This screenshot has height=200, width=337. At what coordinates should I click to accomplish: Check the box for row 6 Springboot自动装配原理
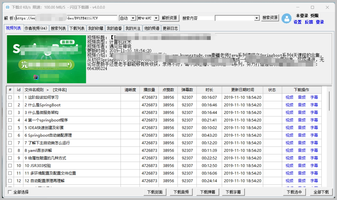point(10,135)
